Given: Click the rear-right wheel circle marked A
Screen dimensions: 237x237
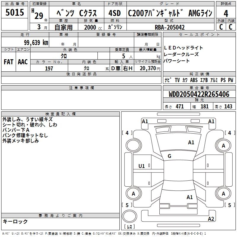Looking at the screenshot, I should 133,193.
